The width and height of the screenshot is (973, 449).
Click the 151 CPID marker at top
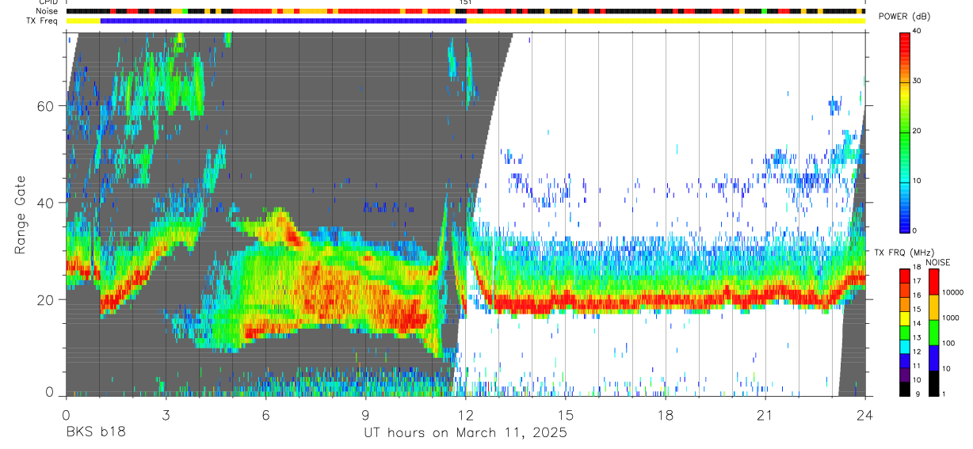[466, 2]
